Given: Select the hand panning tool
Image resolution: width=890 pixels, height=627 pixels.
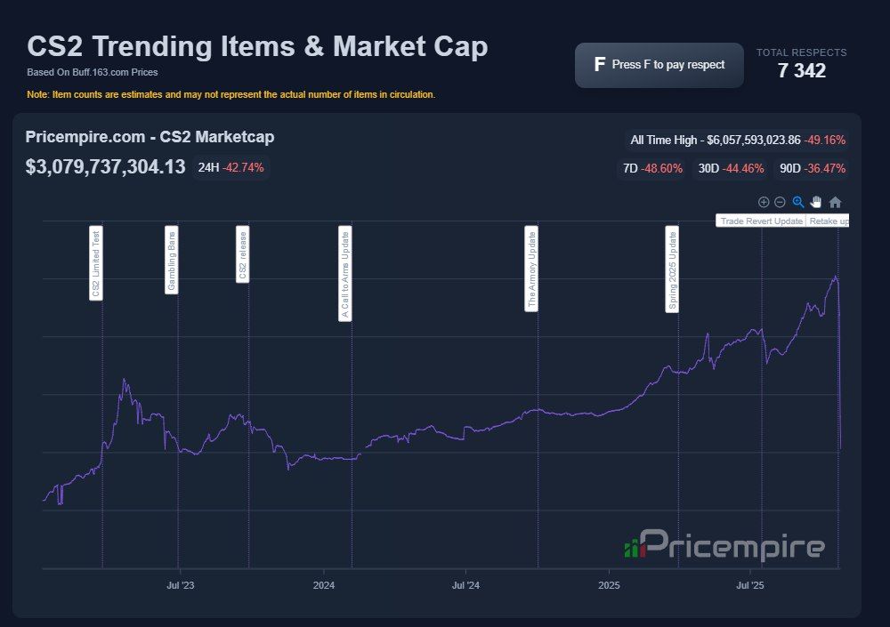Looking at the screenshot, I should click(816, 202).
